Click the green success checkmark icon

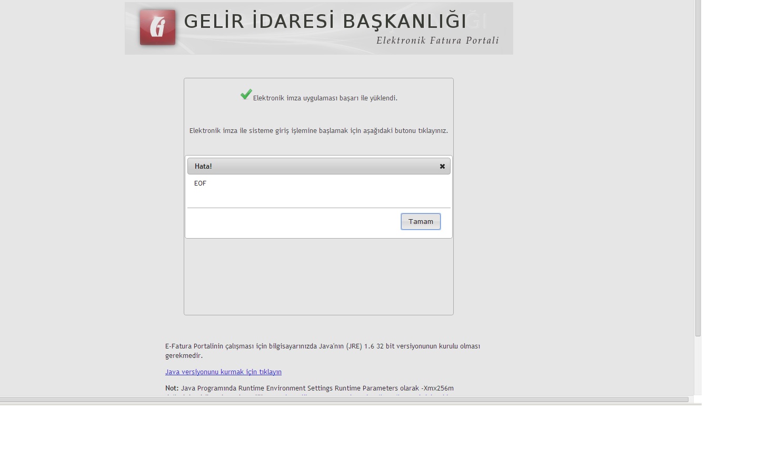pos(246,94)
